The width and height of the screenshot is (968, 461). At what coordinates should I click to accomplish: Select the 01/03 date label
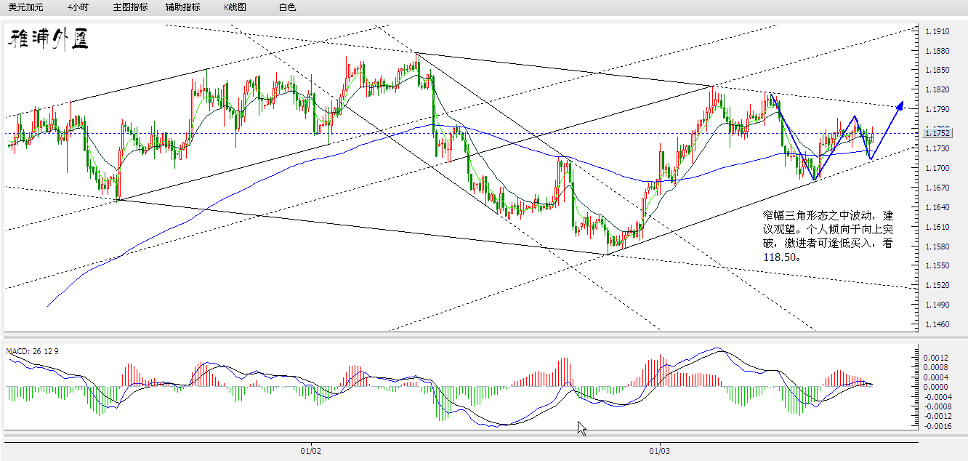(658, 450)
